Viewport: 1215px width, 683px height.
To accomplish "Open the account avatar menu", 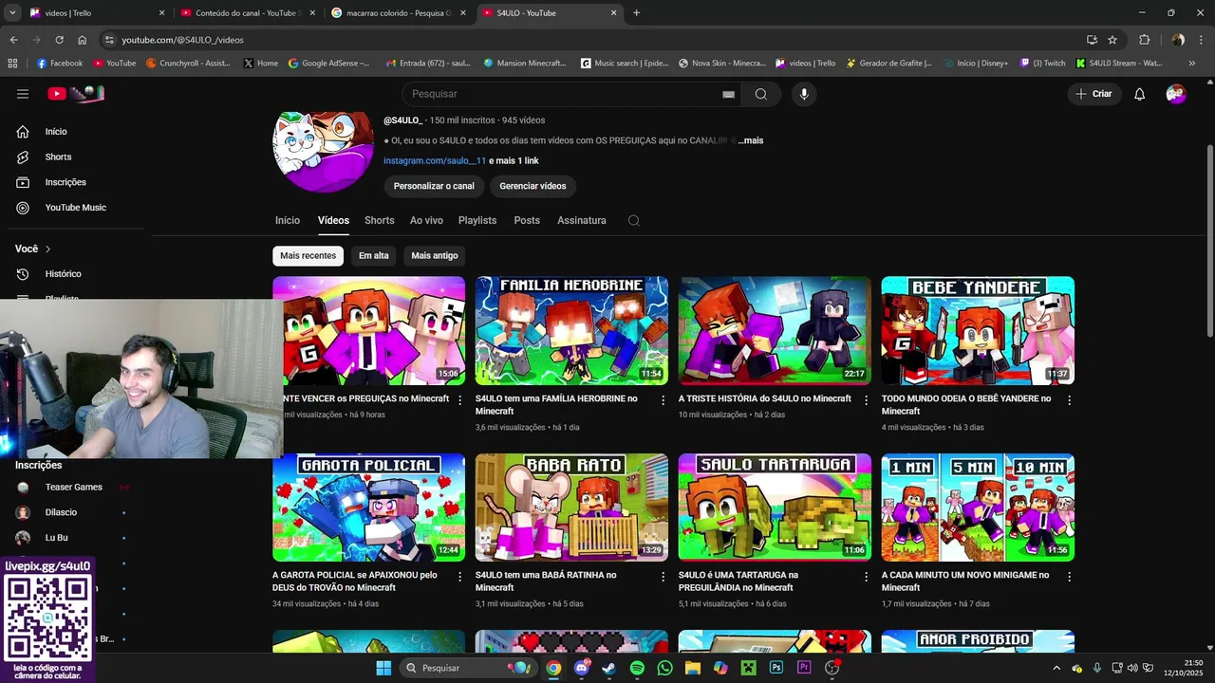I will [1176, 94].
